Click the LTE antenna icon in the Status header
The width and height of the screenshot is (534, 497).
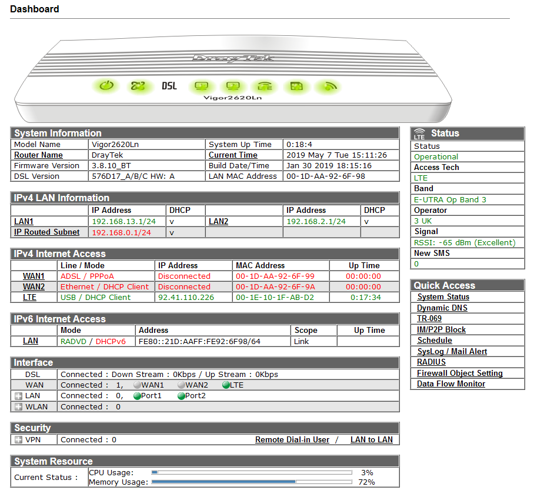click(419, 134)
